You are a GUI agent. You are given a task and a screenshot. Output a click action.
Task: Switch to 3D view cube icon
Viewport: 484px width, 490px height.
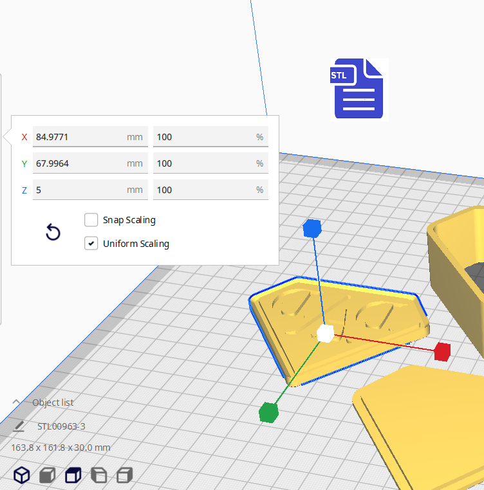[x=22, y=475]
